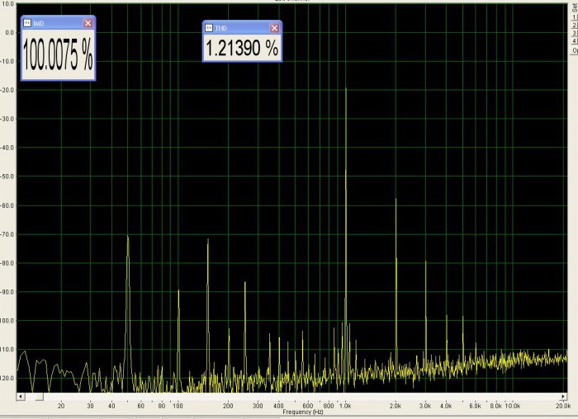578x419 pixels.
Task: Select set button 3
Action: [575, 34]
